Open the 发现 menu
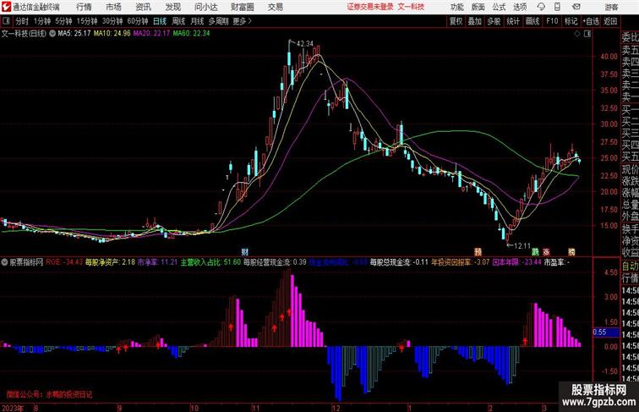This screenshot has height=412, width=639. click(x=173, y=7)
